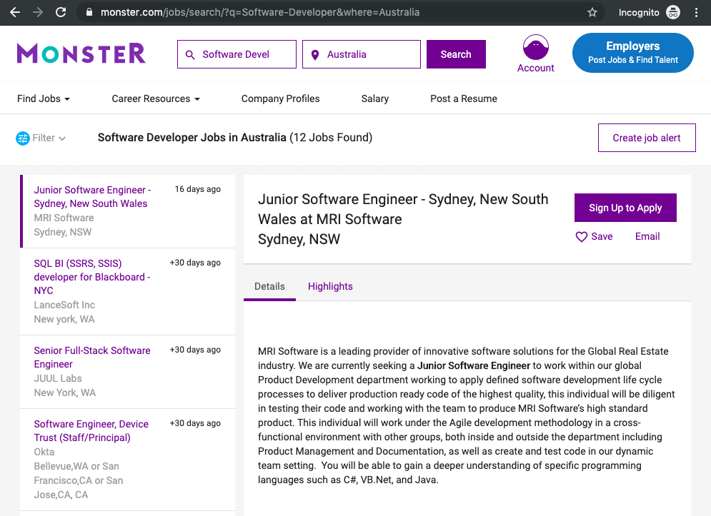
Task: Click the purple Search button
Action: coord(456,54)
